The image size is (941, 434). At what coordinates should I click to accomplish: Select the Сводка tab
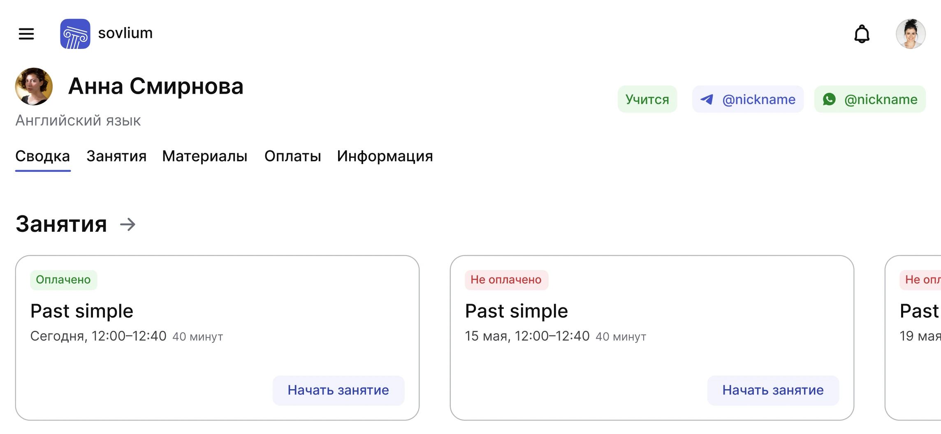42,156
